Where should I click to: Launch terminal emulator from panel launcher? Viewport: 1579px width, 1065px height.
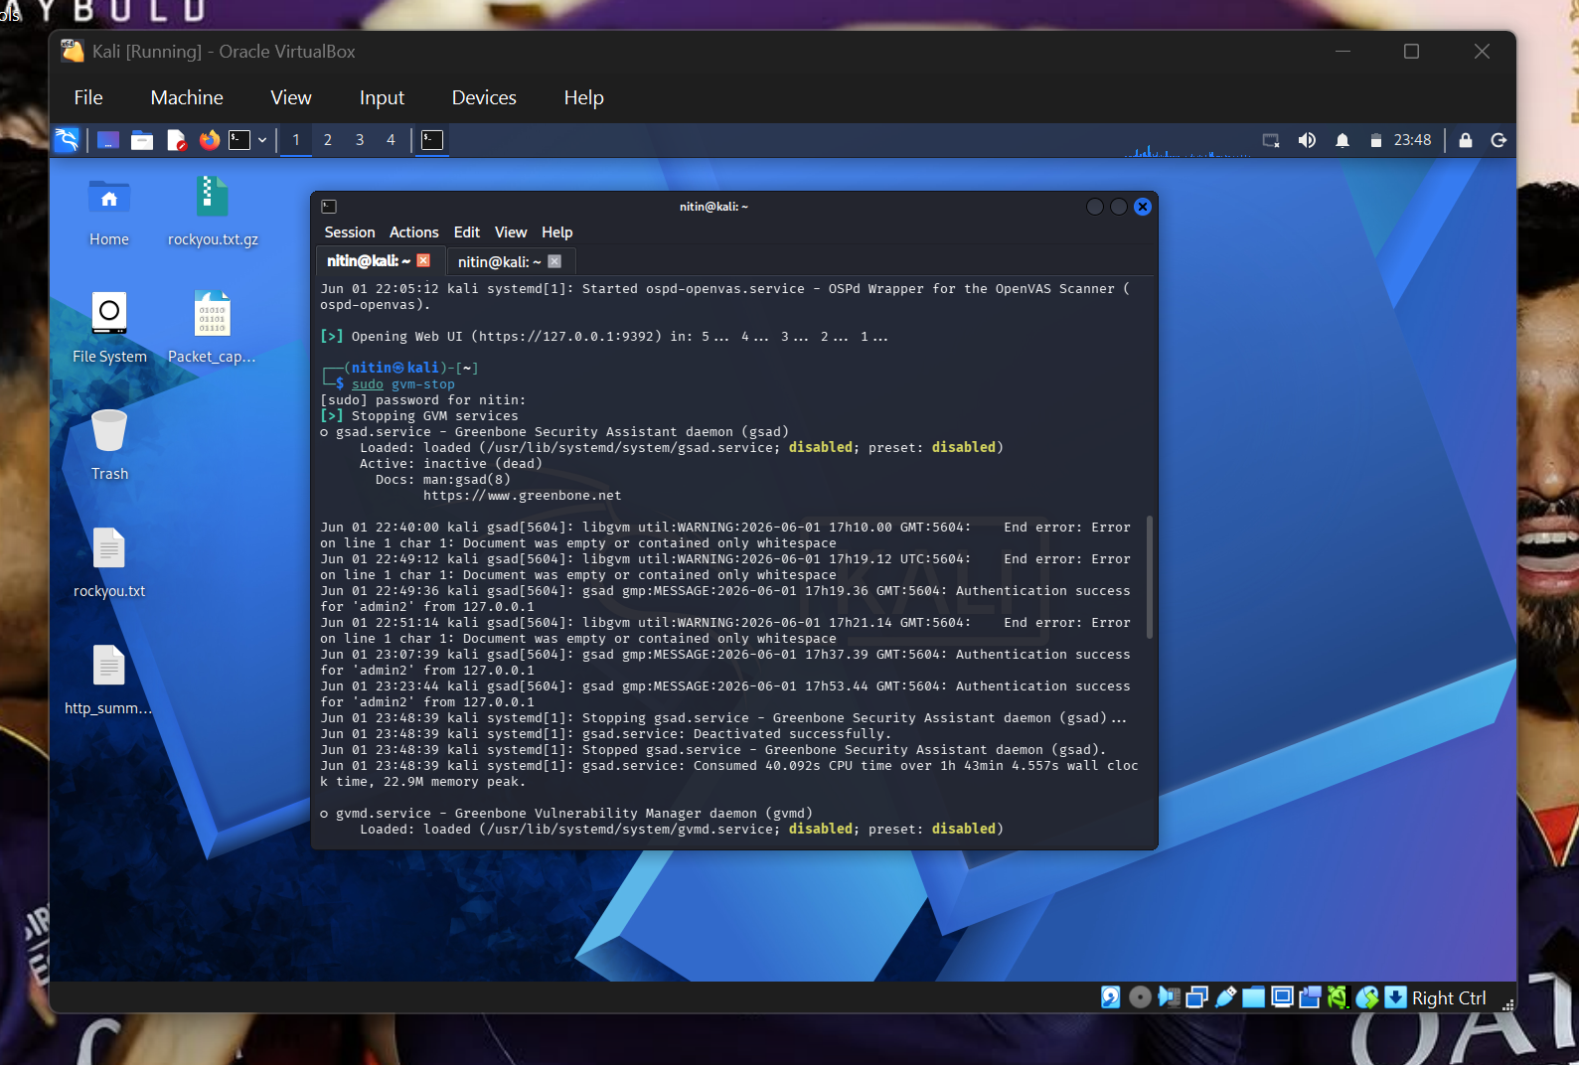[x=239, y=140]
